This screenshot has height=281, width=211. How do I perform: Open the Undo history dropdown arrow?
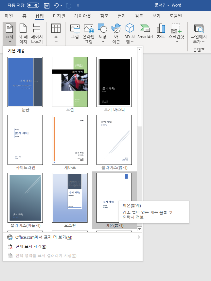coord(61,6)
